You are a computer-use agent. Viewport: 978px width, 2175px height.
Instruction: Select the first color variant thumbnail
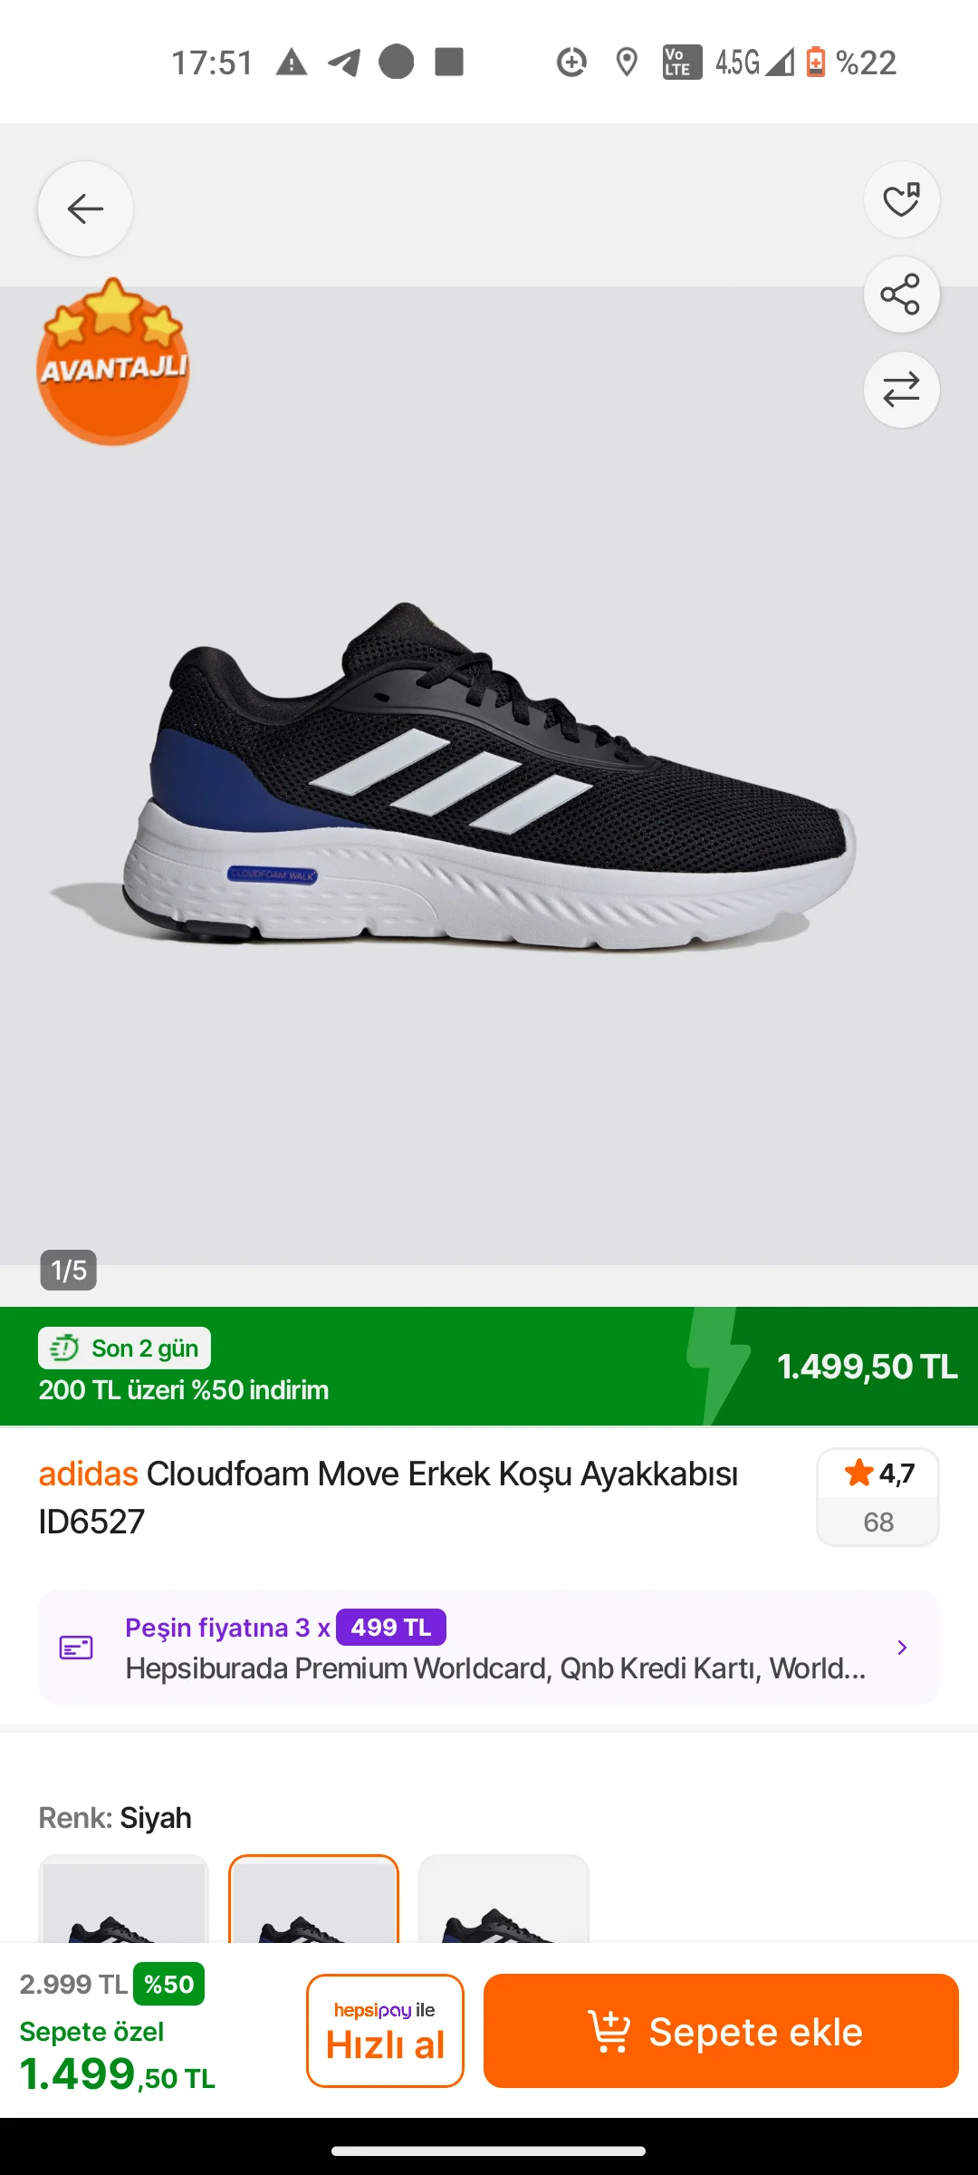124,1899
